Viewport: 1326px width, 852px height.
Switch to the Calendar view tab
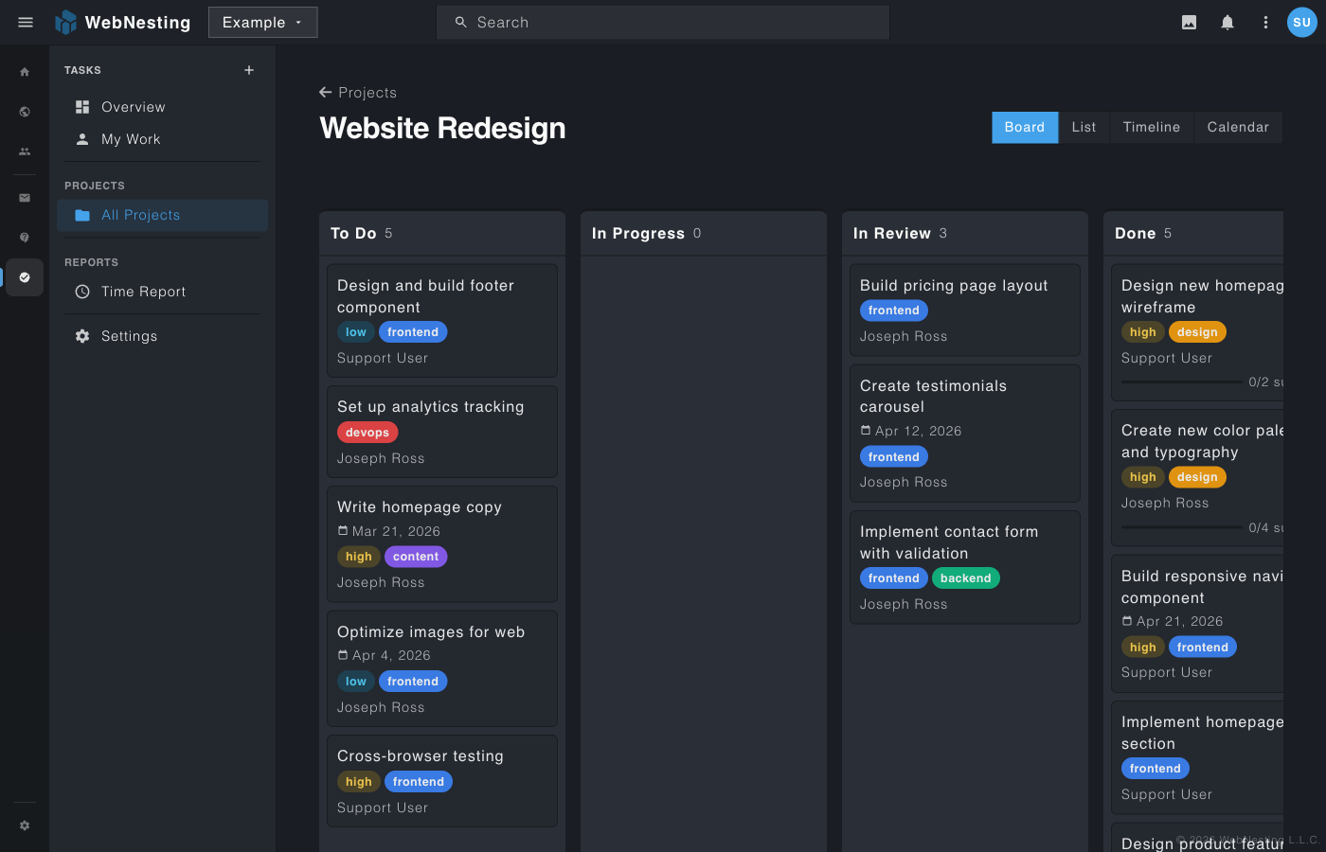pyautogui.click(x=1238, y=127)
